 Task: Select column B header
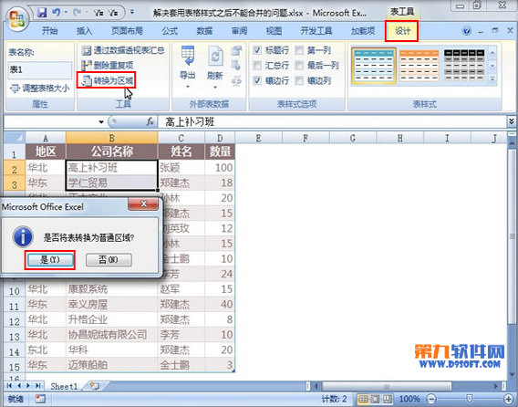click(x=111, y=138)
